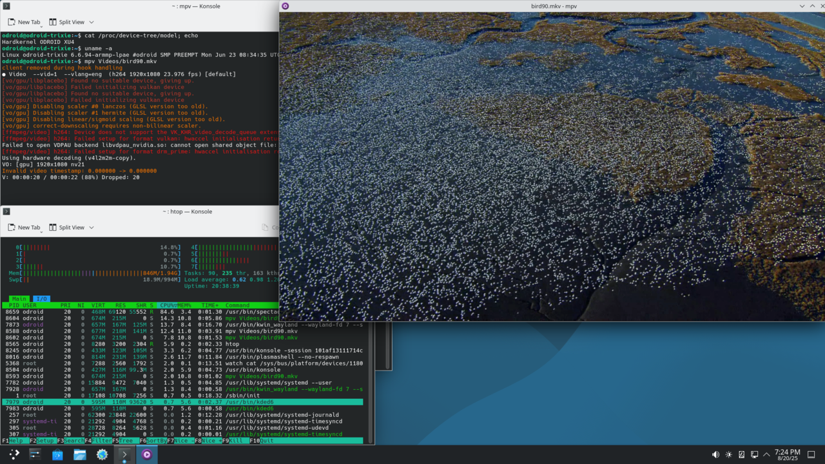Select the Main tab in htop
Viewport: 825px width, 464px height.
(19, 299)
